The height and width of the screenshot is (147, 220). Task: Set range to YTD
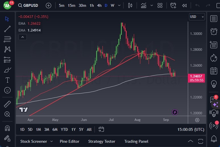tap(64, 129)
